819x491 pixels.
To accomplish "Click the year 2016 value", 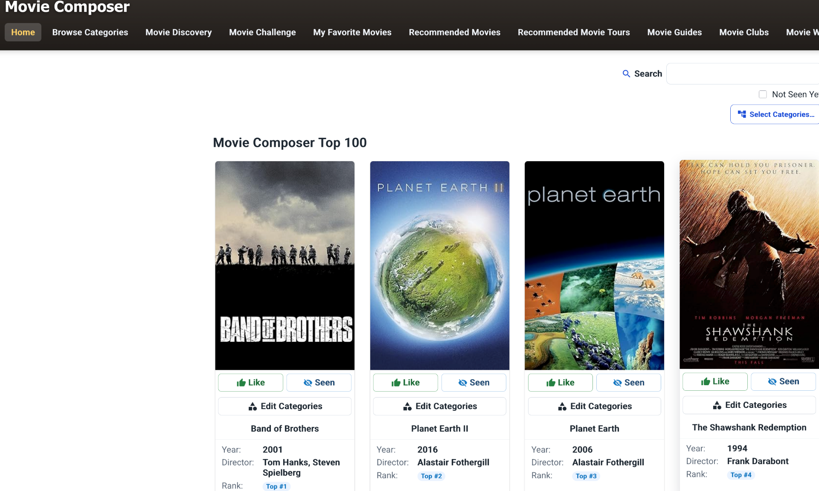I will pos(427,450).
